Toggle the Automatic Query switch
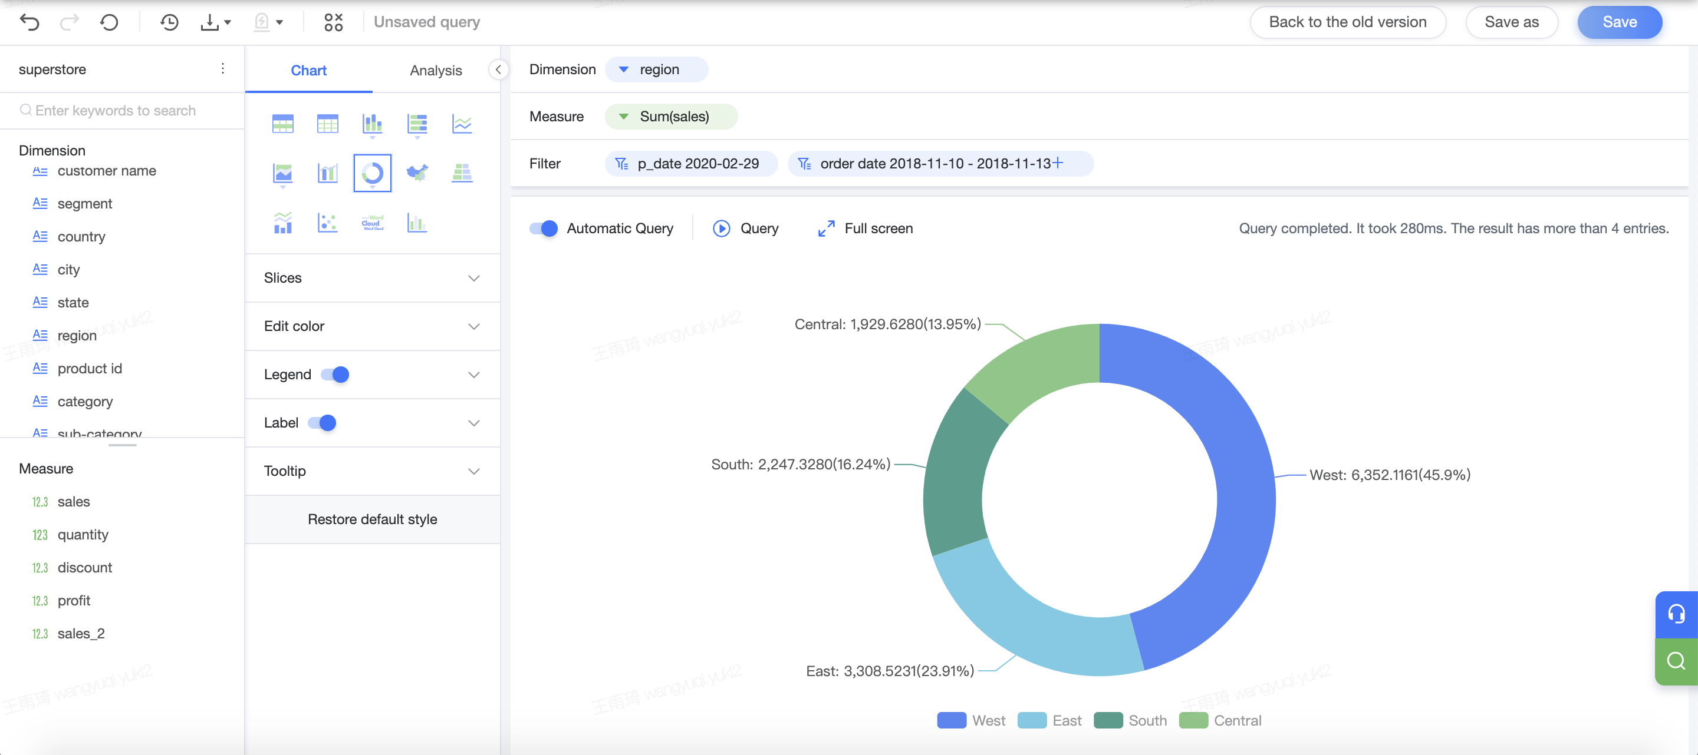The height and width of the screenshot is (755, 1698). coord(544,229)
